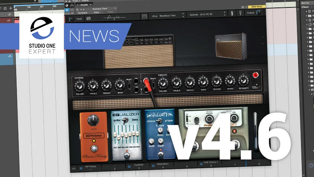The width and height of the screenshot is (314, 177).
Task: Click the Modulation depth knob
Action: point(161,141)
